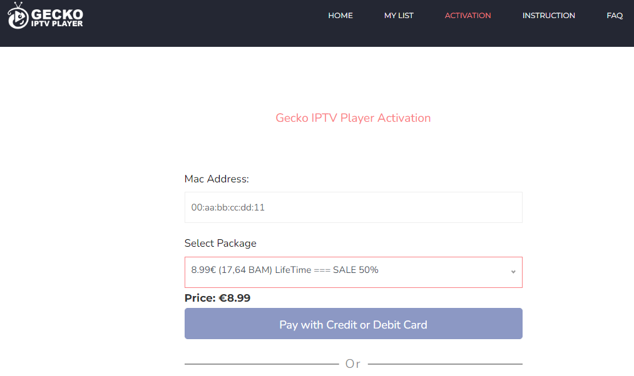Select the ACTIVATION nav item
This screenshot has width=634, height=376.
click(x=468, y=16)
